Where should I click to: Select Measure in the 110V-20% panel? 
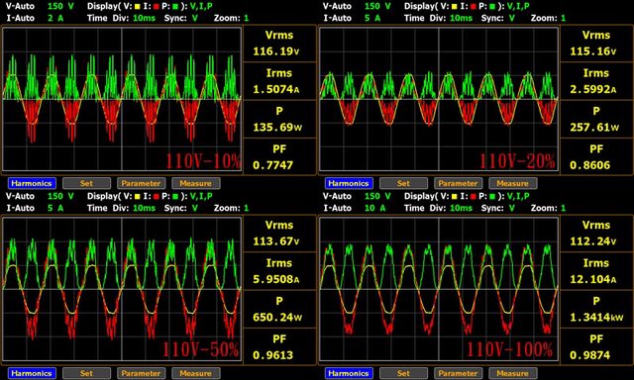coord(513,183)
